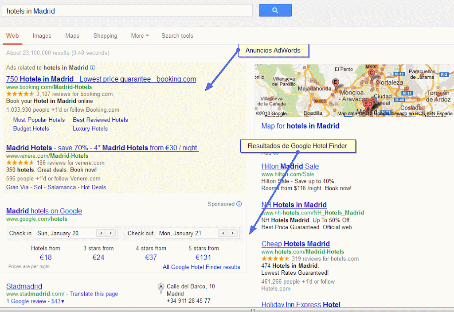454x312 pixels.
Task: Select the Web tab
Action: [x=12, y=35]
